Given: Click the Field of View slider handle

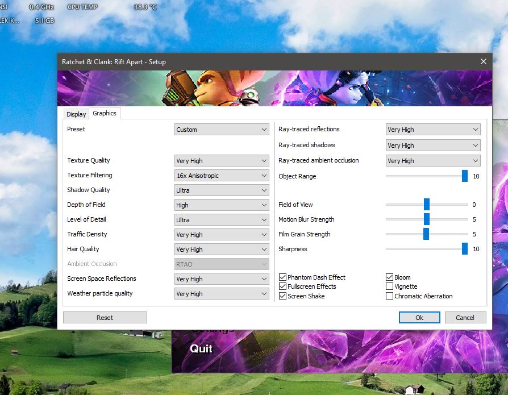Looking at the screenshot, I should point(427,205).
